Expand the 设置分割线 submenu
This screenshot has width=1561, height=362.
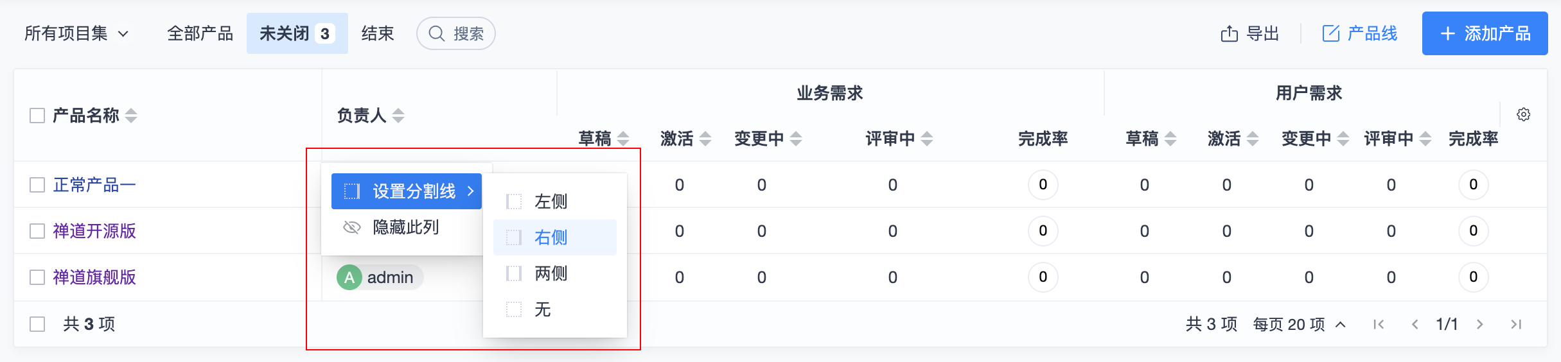[x=407, y=191]
